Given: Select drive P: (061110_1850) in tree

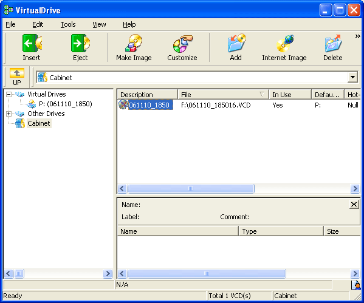Looking at the screenshot, I should 66,104.
